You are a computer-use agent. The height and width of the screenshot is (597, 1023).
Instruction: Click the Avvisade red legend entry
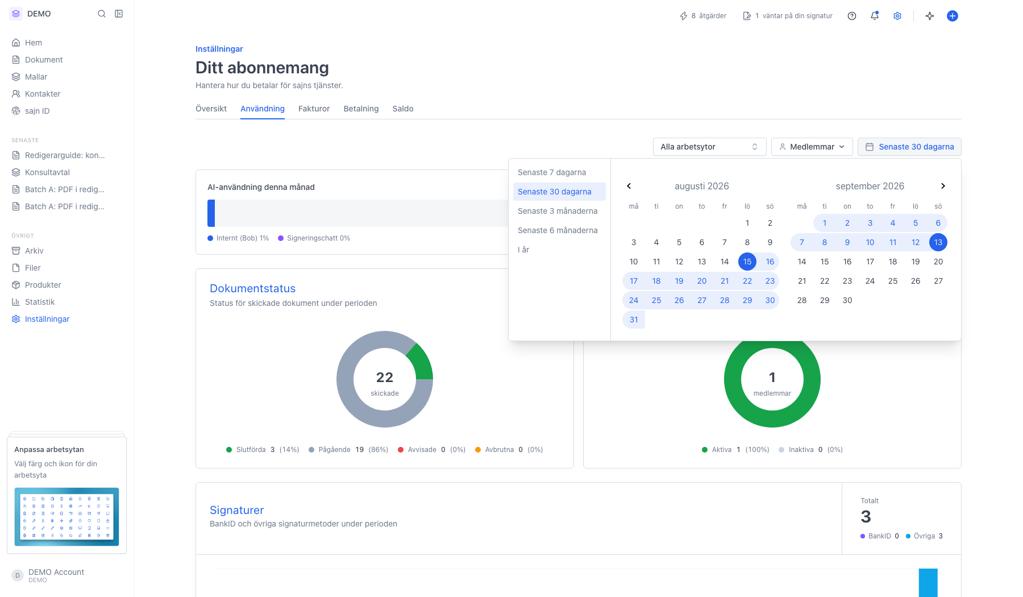[x=432, y=450]
